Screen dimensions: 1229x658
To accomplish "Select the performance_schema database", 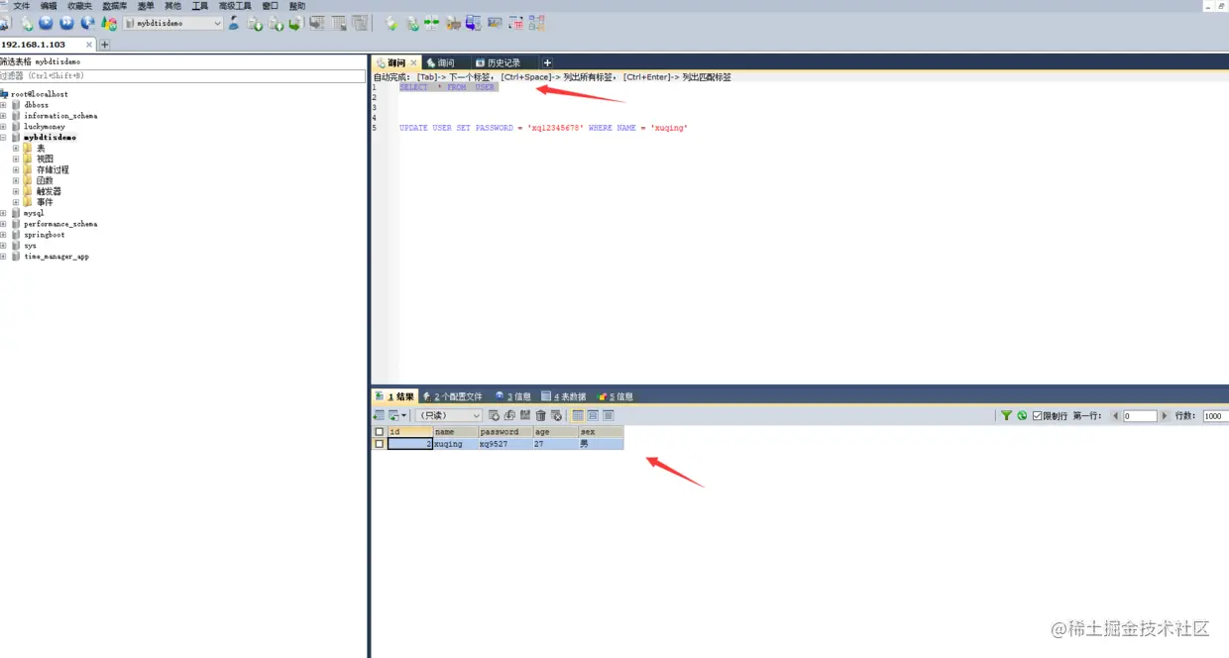I will (x=60, y=224).
